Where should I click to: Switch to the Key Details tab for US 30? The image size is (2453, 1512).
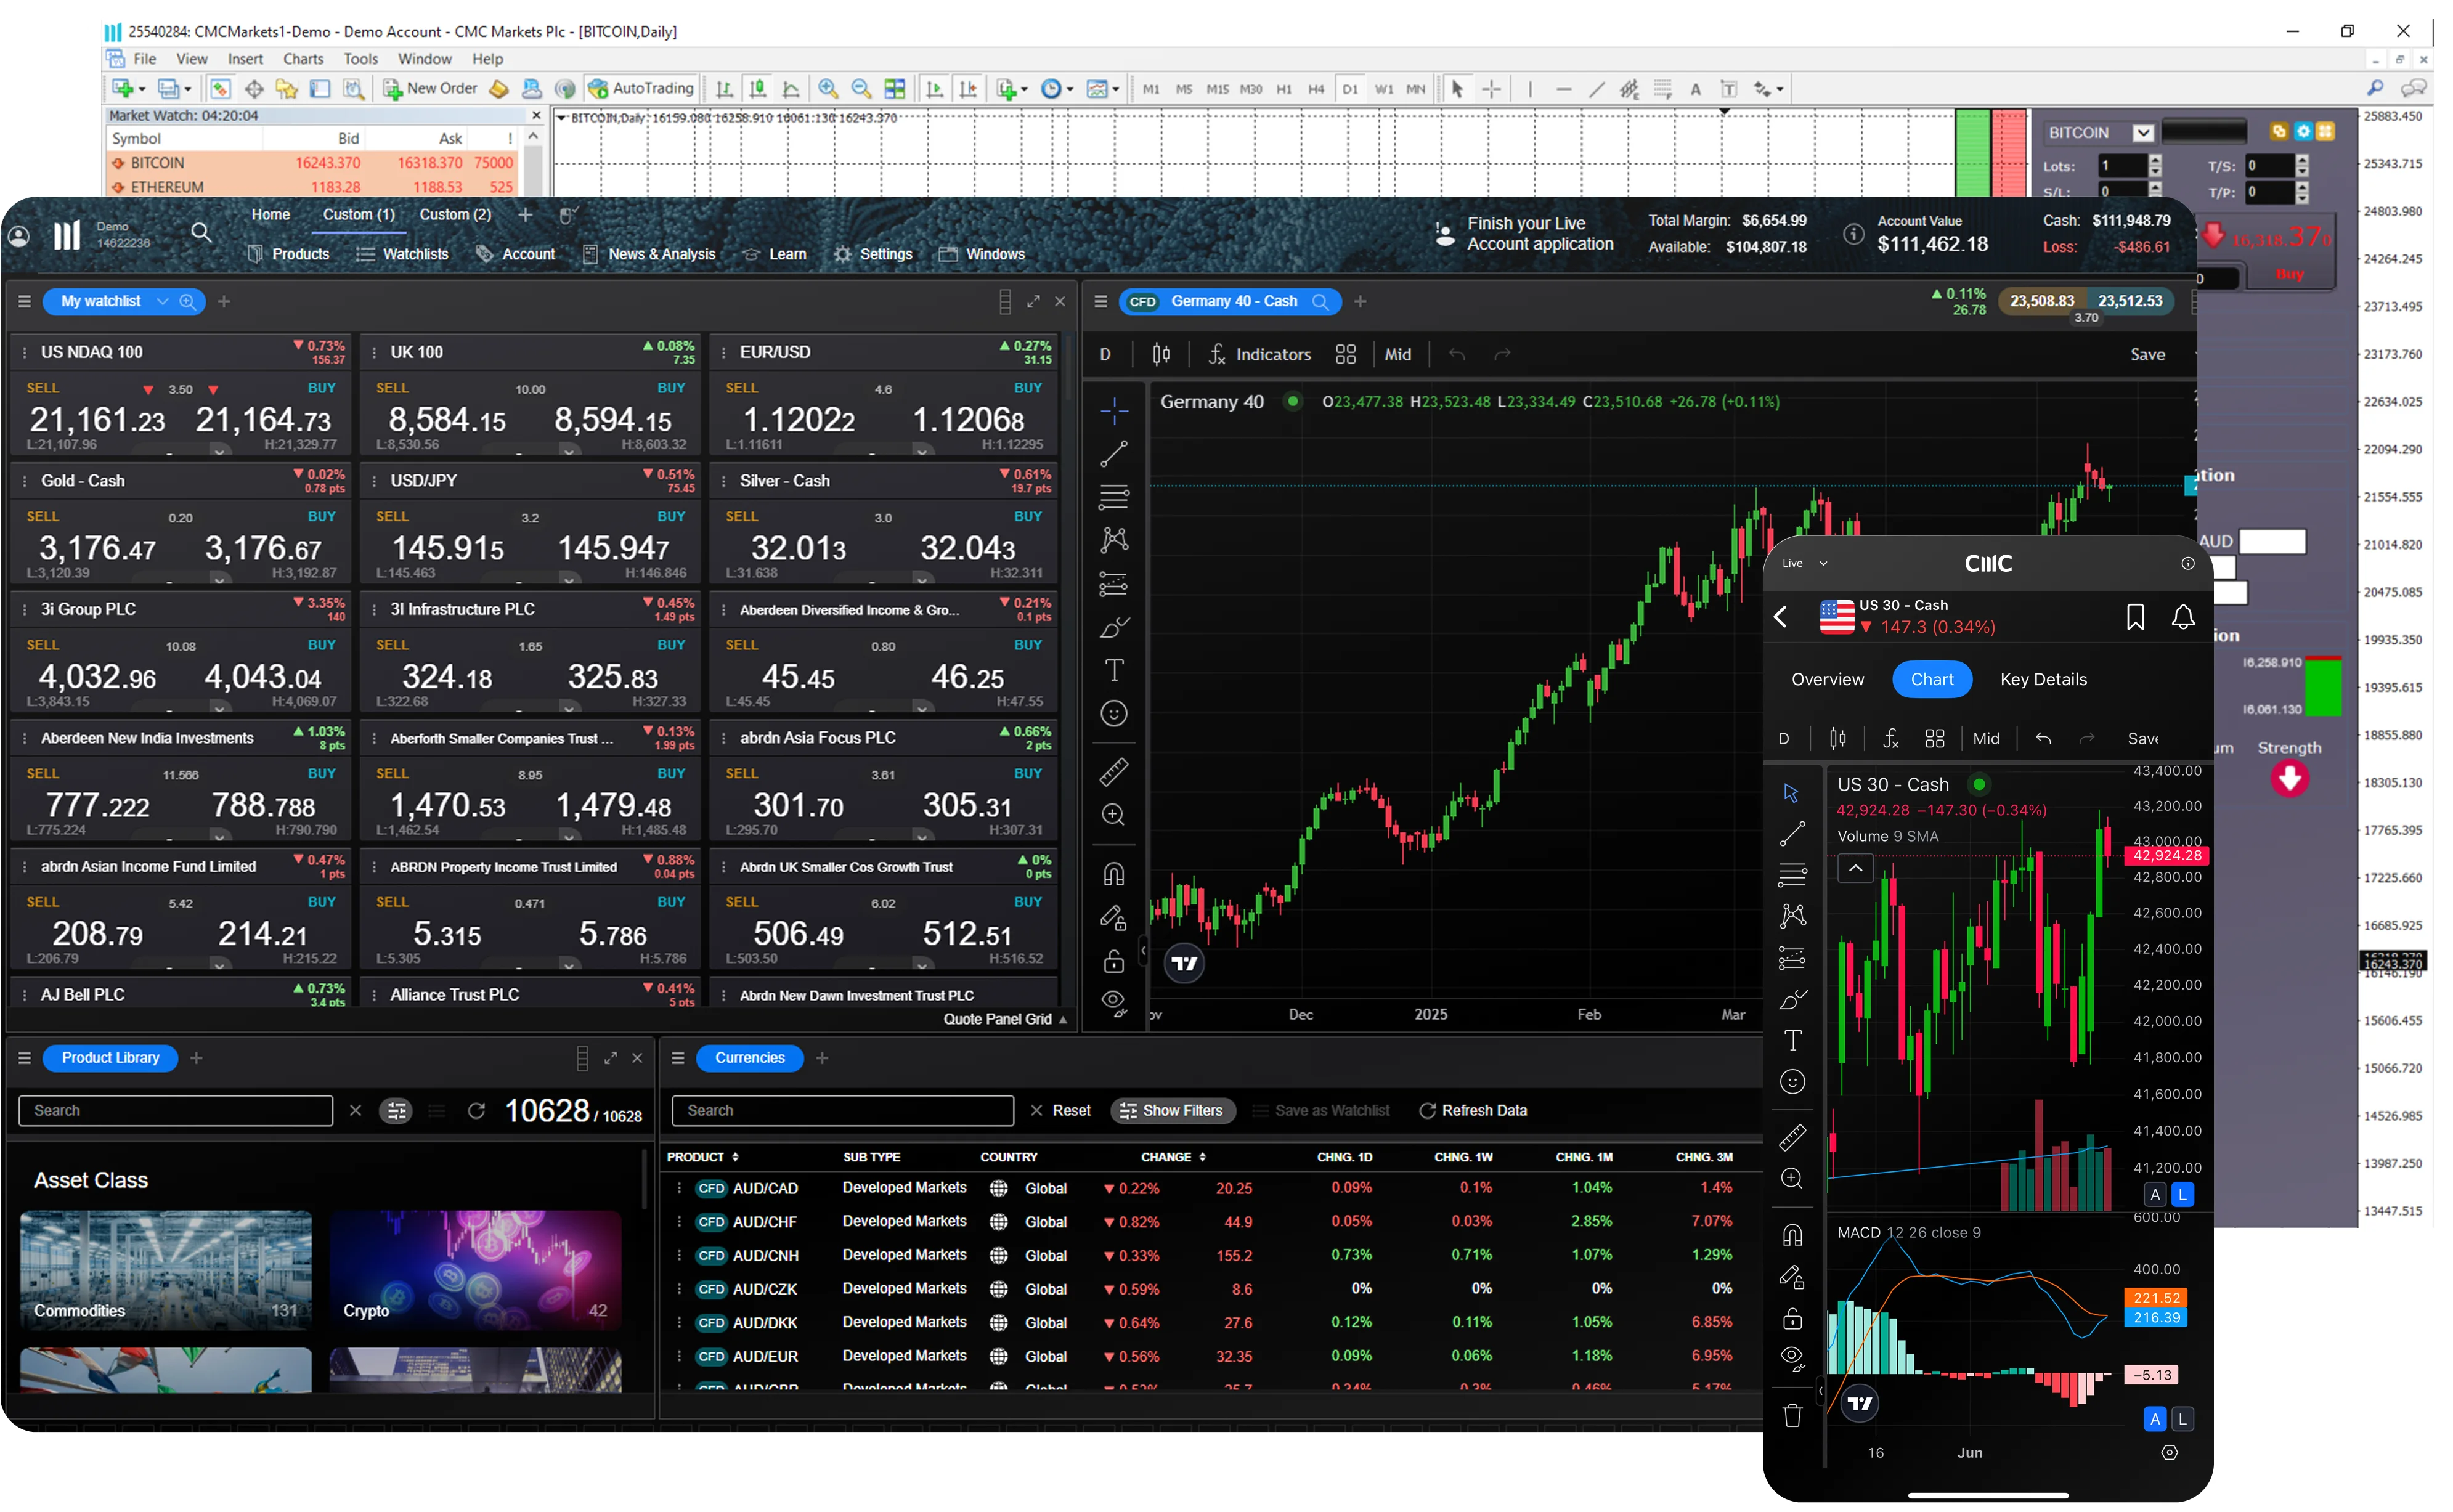[2043, 679]
